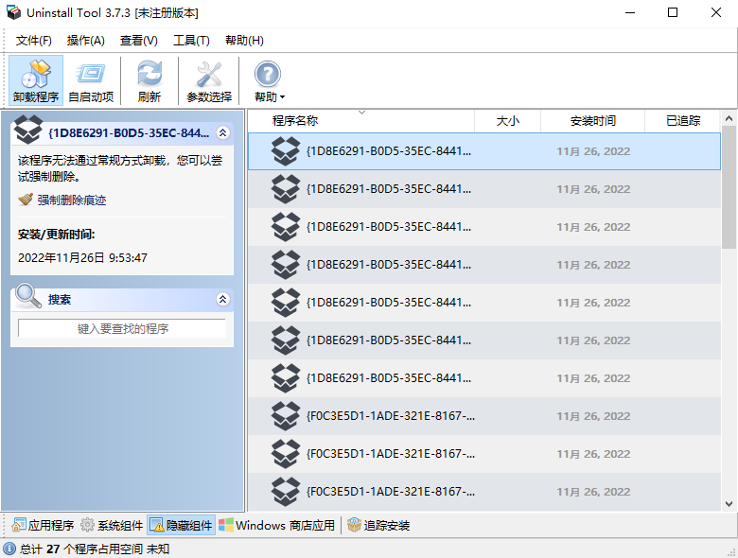Screen dimensions: 738x558
Task: Click the 帮助 help toolbar icon
Action: [267, 75]
